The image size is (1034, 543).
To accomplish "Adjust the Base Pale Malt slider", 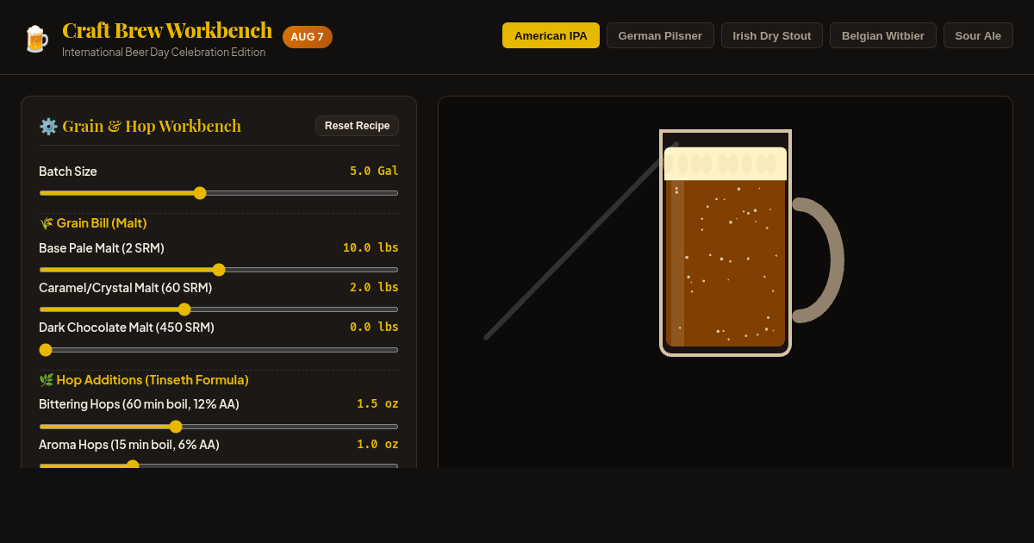I will point(219,270).
